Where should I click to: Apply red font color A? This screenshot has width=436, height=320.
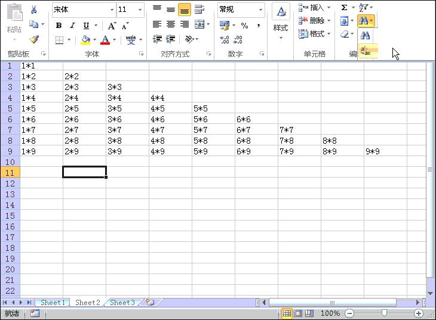pyautogui.click(x=105, y=40)
